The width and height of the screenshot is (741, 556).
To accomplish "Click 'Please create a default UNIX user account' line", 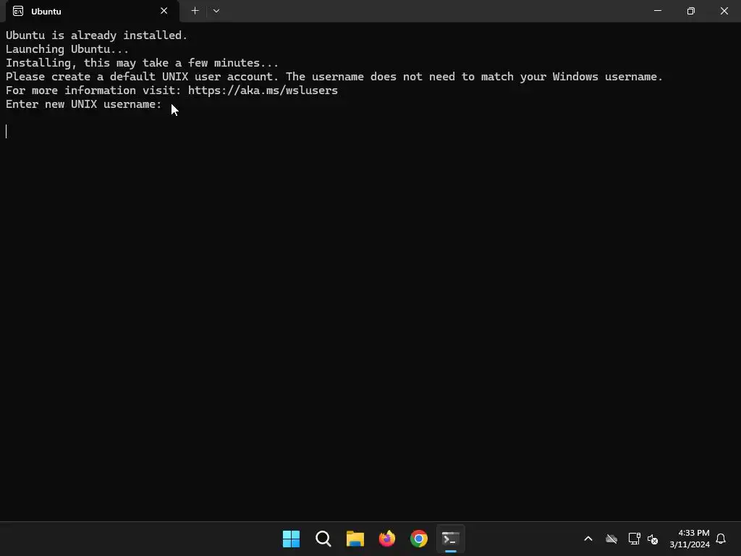I will (x=334, y=77).
